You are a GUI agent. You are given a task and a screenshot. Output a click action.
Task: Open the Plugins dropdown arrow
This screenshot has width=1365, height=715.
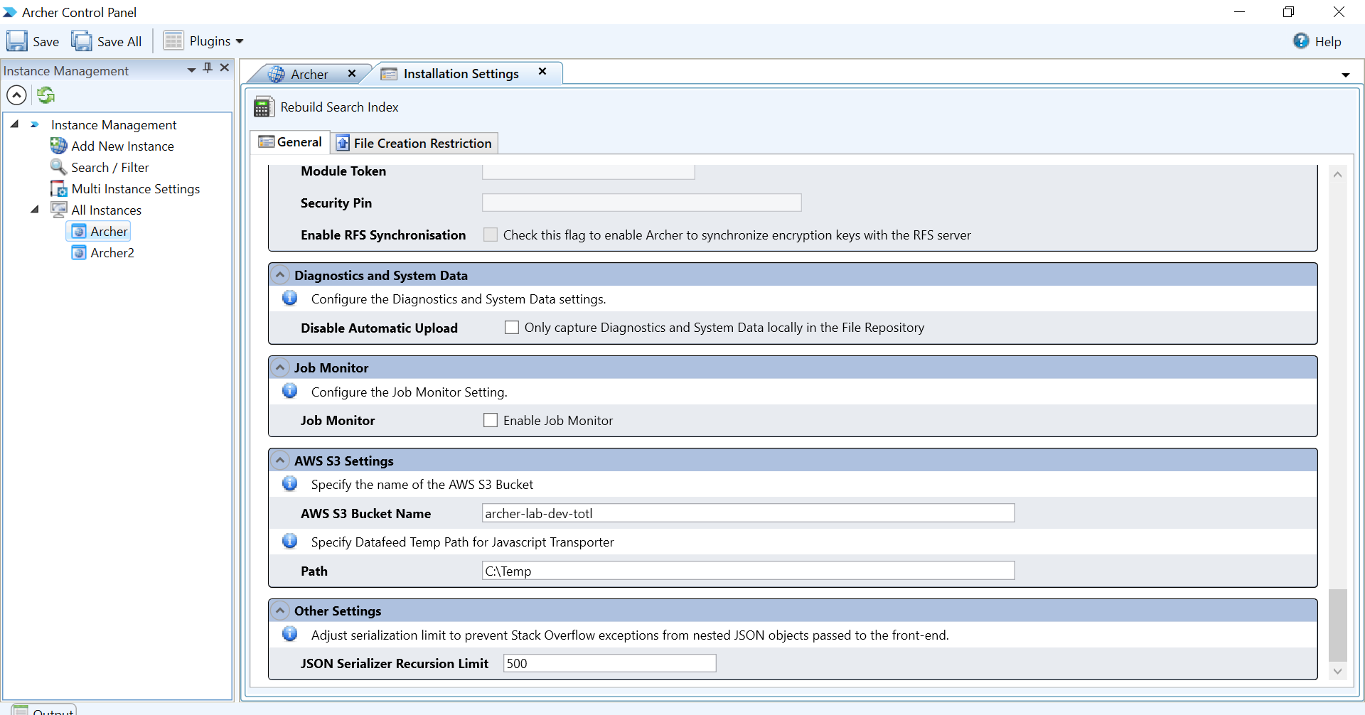[240, 41]
